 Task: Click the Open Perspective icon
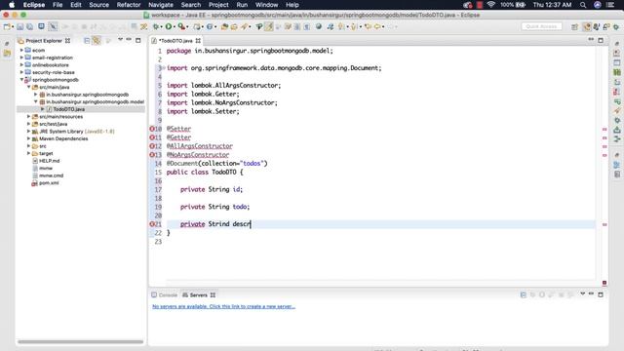click(x=574, y=26)
